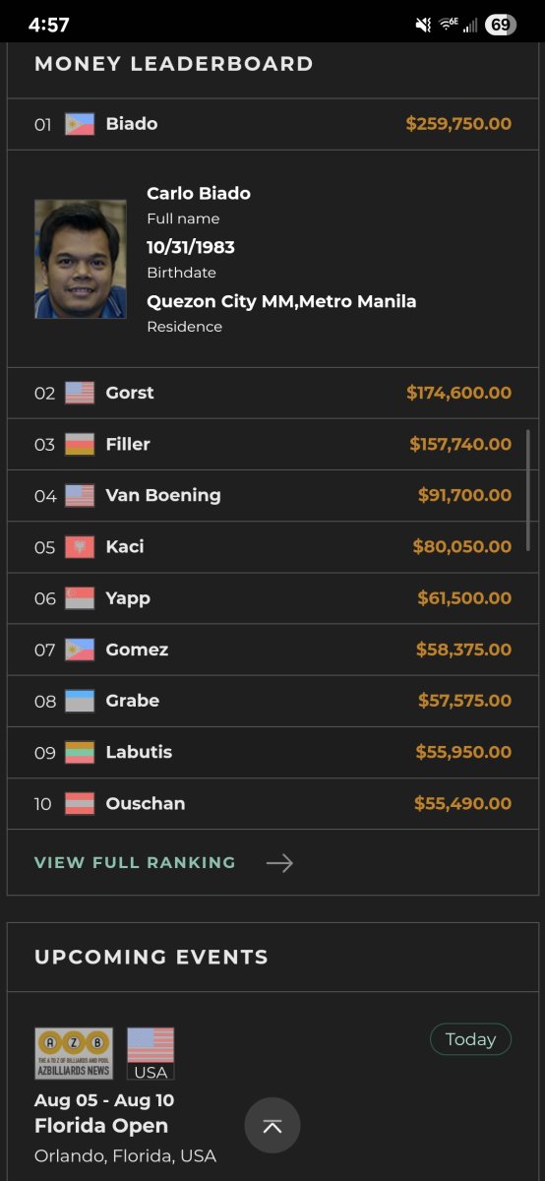Tap the battery indicator in status bar

pyautogui.click(x=501, y=25)
